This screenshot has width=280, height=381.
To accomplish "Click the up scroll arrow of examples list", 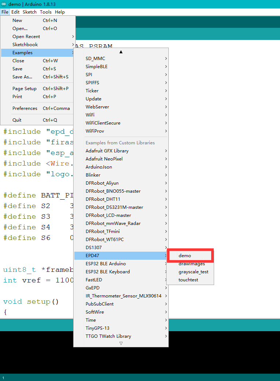I will point(121,52).
